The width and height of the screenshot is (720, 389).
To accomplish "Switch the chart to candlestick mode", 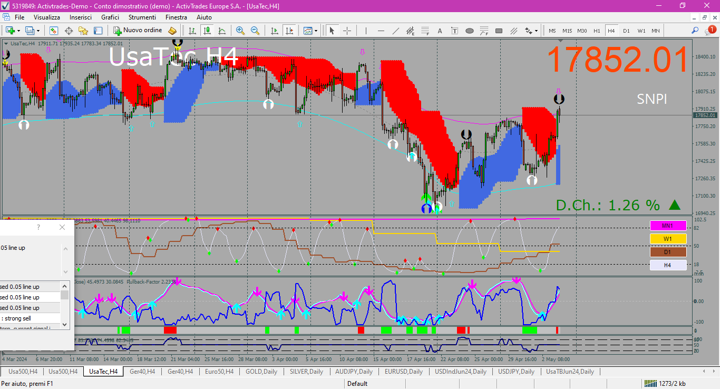I will [x=207, y=31].
